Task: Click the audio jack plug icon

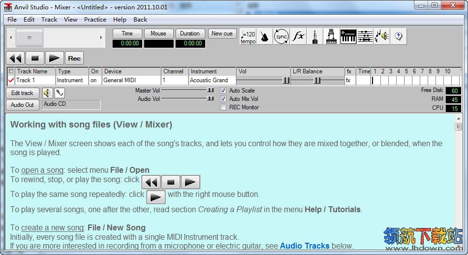Action: coord(315,37)
